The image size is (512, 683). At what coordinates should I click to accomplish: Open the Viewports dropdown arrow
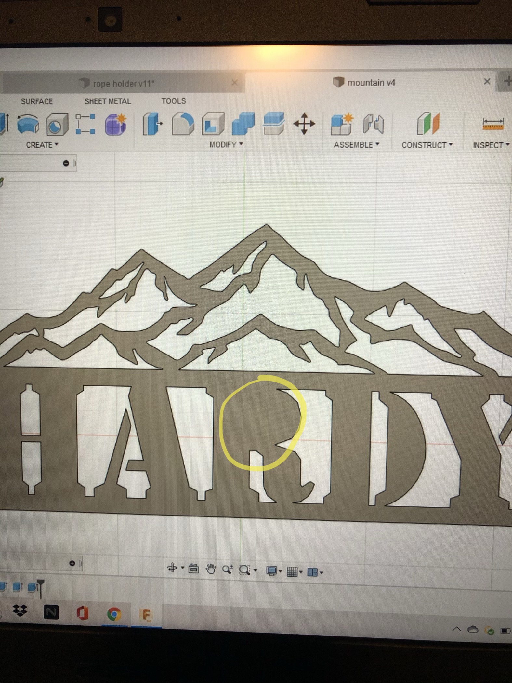[322, 572]
